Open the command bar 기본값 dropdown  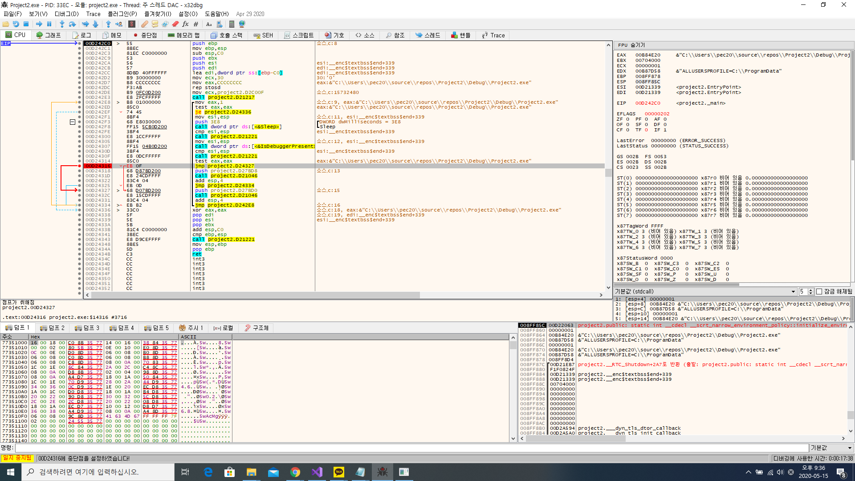coord(831,448)
